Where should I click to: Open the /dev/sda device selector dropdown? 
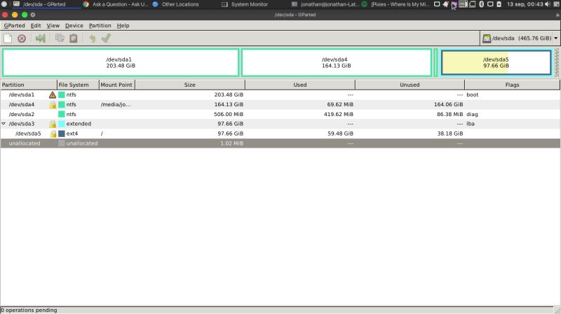tap(520, 38)
